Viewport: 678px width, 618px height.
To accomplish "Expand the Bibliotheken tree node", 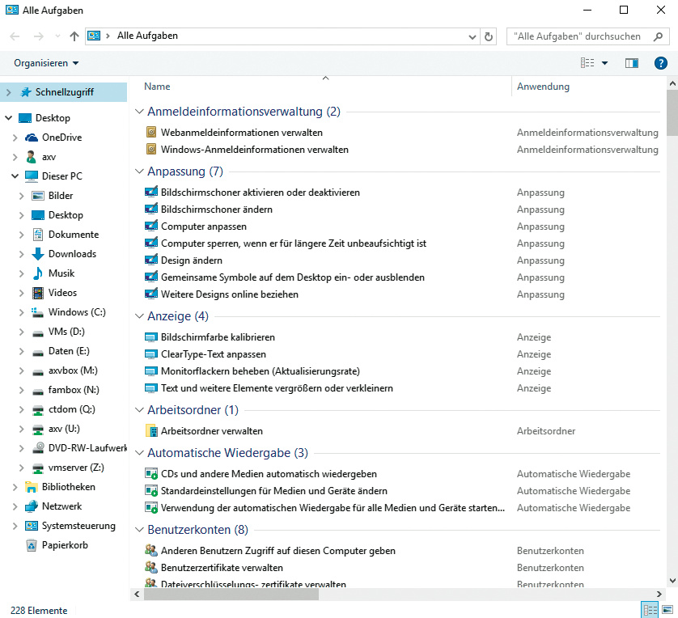I will coord(15,487).
